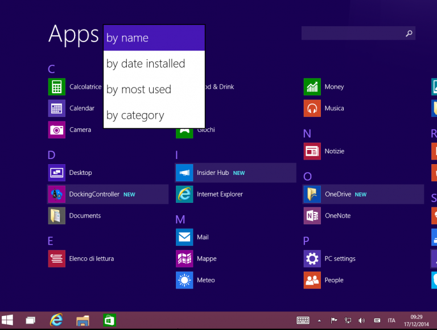Open the Notizie news icon
This screenshot has width=437, height=330.
pos(312,151)
